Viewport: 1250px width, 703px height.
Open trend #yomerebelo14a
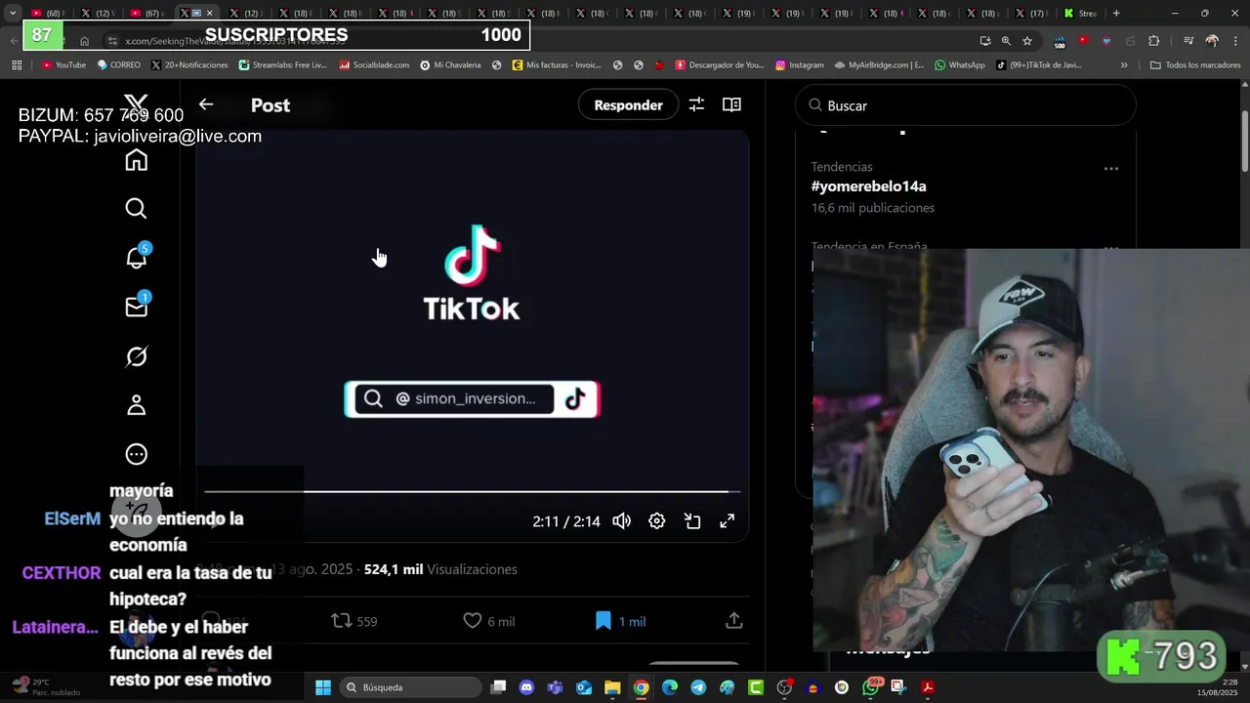click(x=868, y=186)
